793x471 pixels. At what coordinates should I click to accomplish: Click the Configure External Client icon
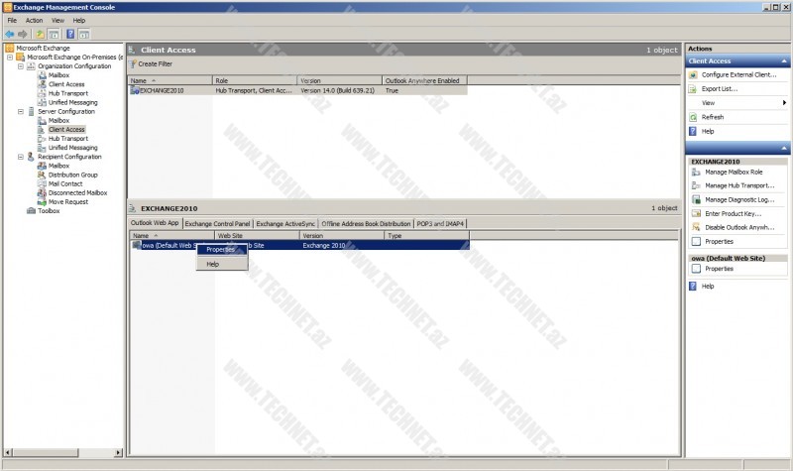tap(693, 75)
